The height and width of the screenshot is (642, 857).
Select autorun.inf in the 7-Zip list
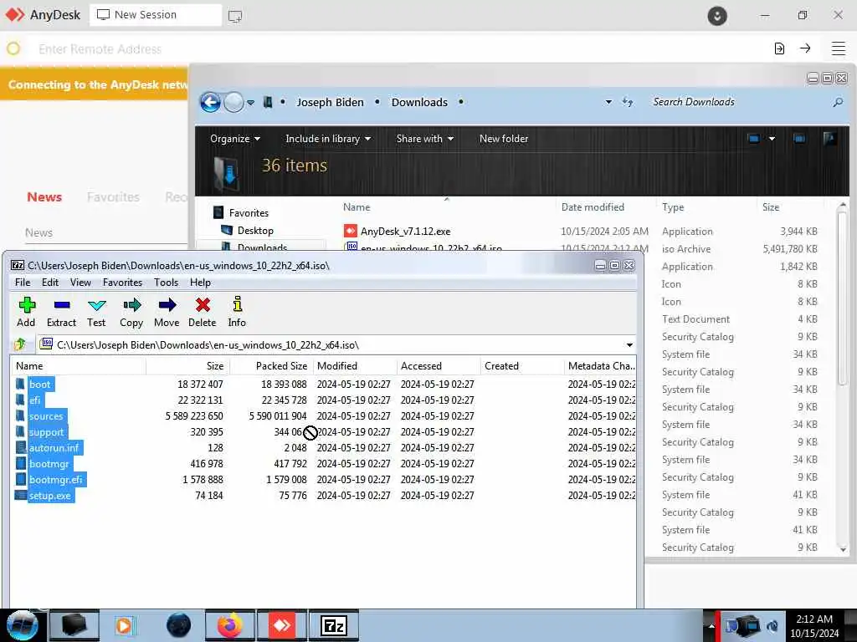(54, 448)
